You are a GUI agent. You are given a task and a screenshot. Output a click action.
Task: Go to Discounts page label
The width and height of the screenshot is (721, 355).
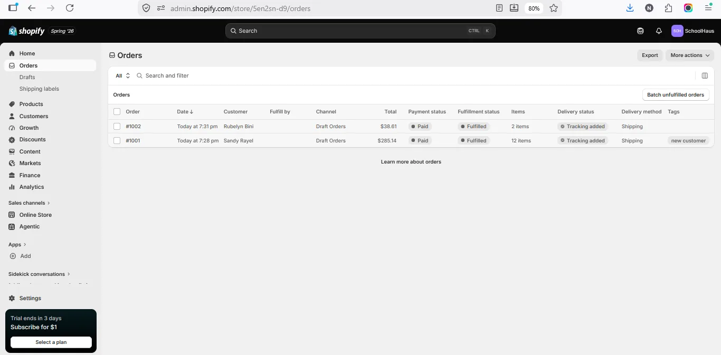33,139
